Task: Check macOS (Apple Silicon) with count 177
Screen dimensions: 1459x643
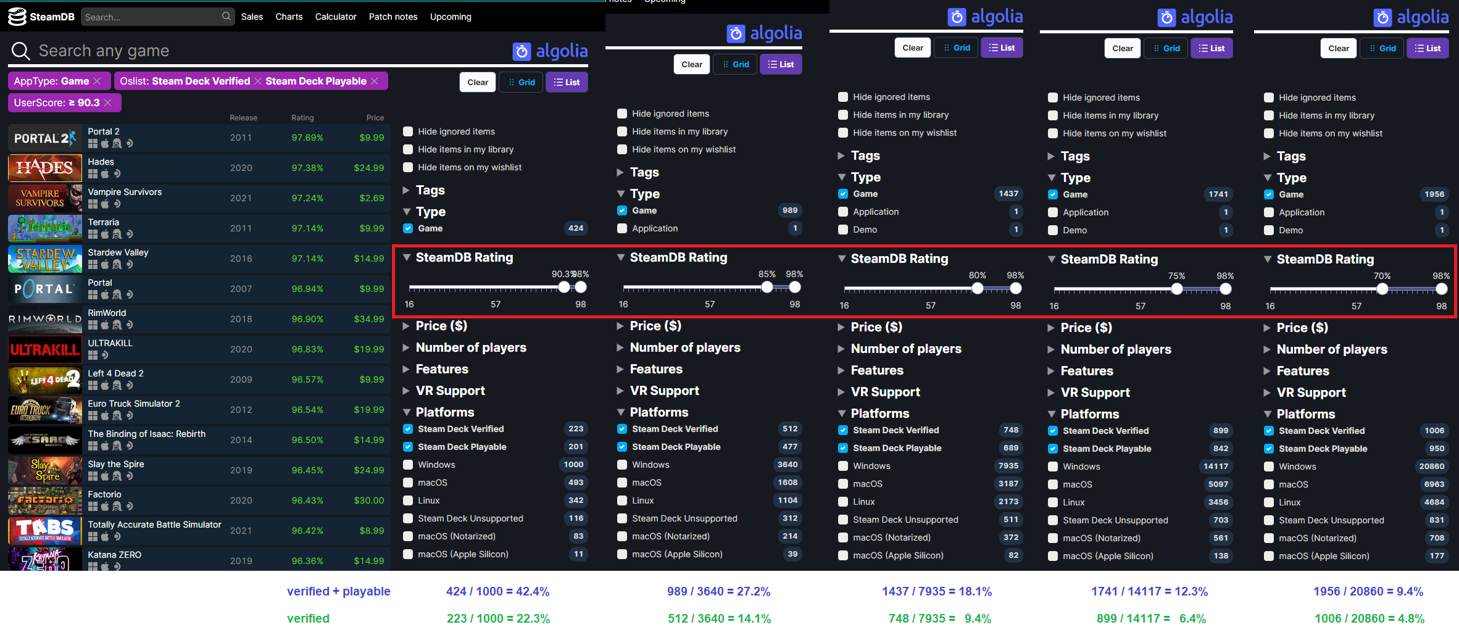Action: coord(1269,556)
